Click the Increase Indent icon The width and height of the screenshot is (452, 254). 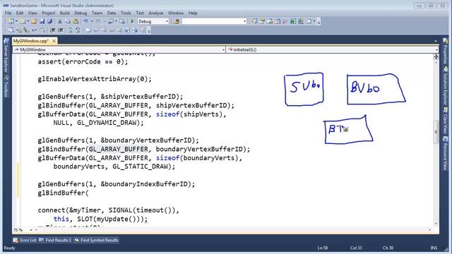click(60, 30)
